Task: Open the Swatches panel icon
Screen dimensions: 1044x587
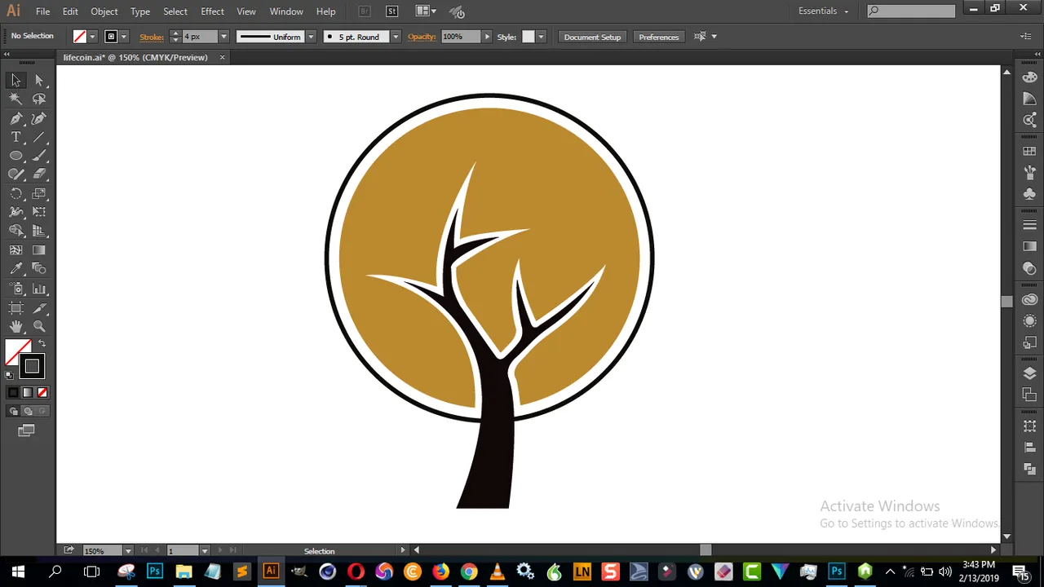Action: (1029, 152)
